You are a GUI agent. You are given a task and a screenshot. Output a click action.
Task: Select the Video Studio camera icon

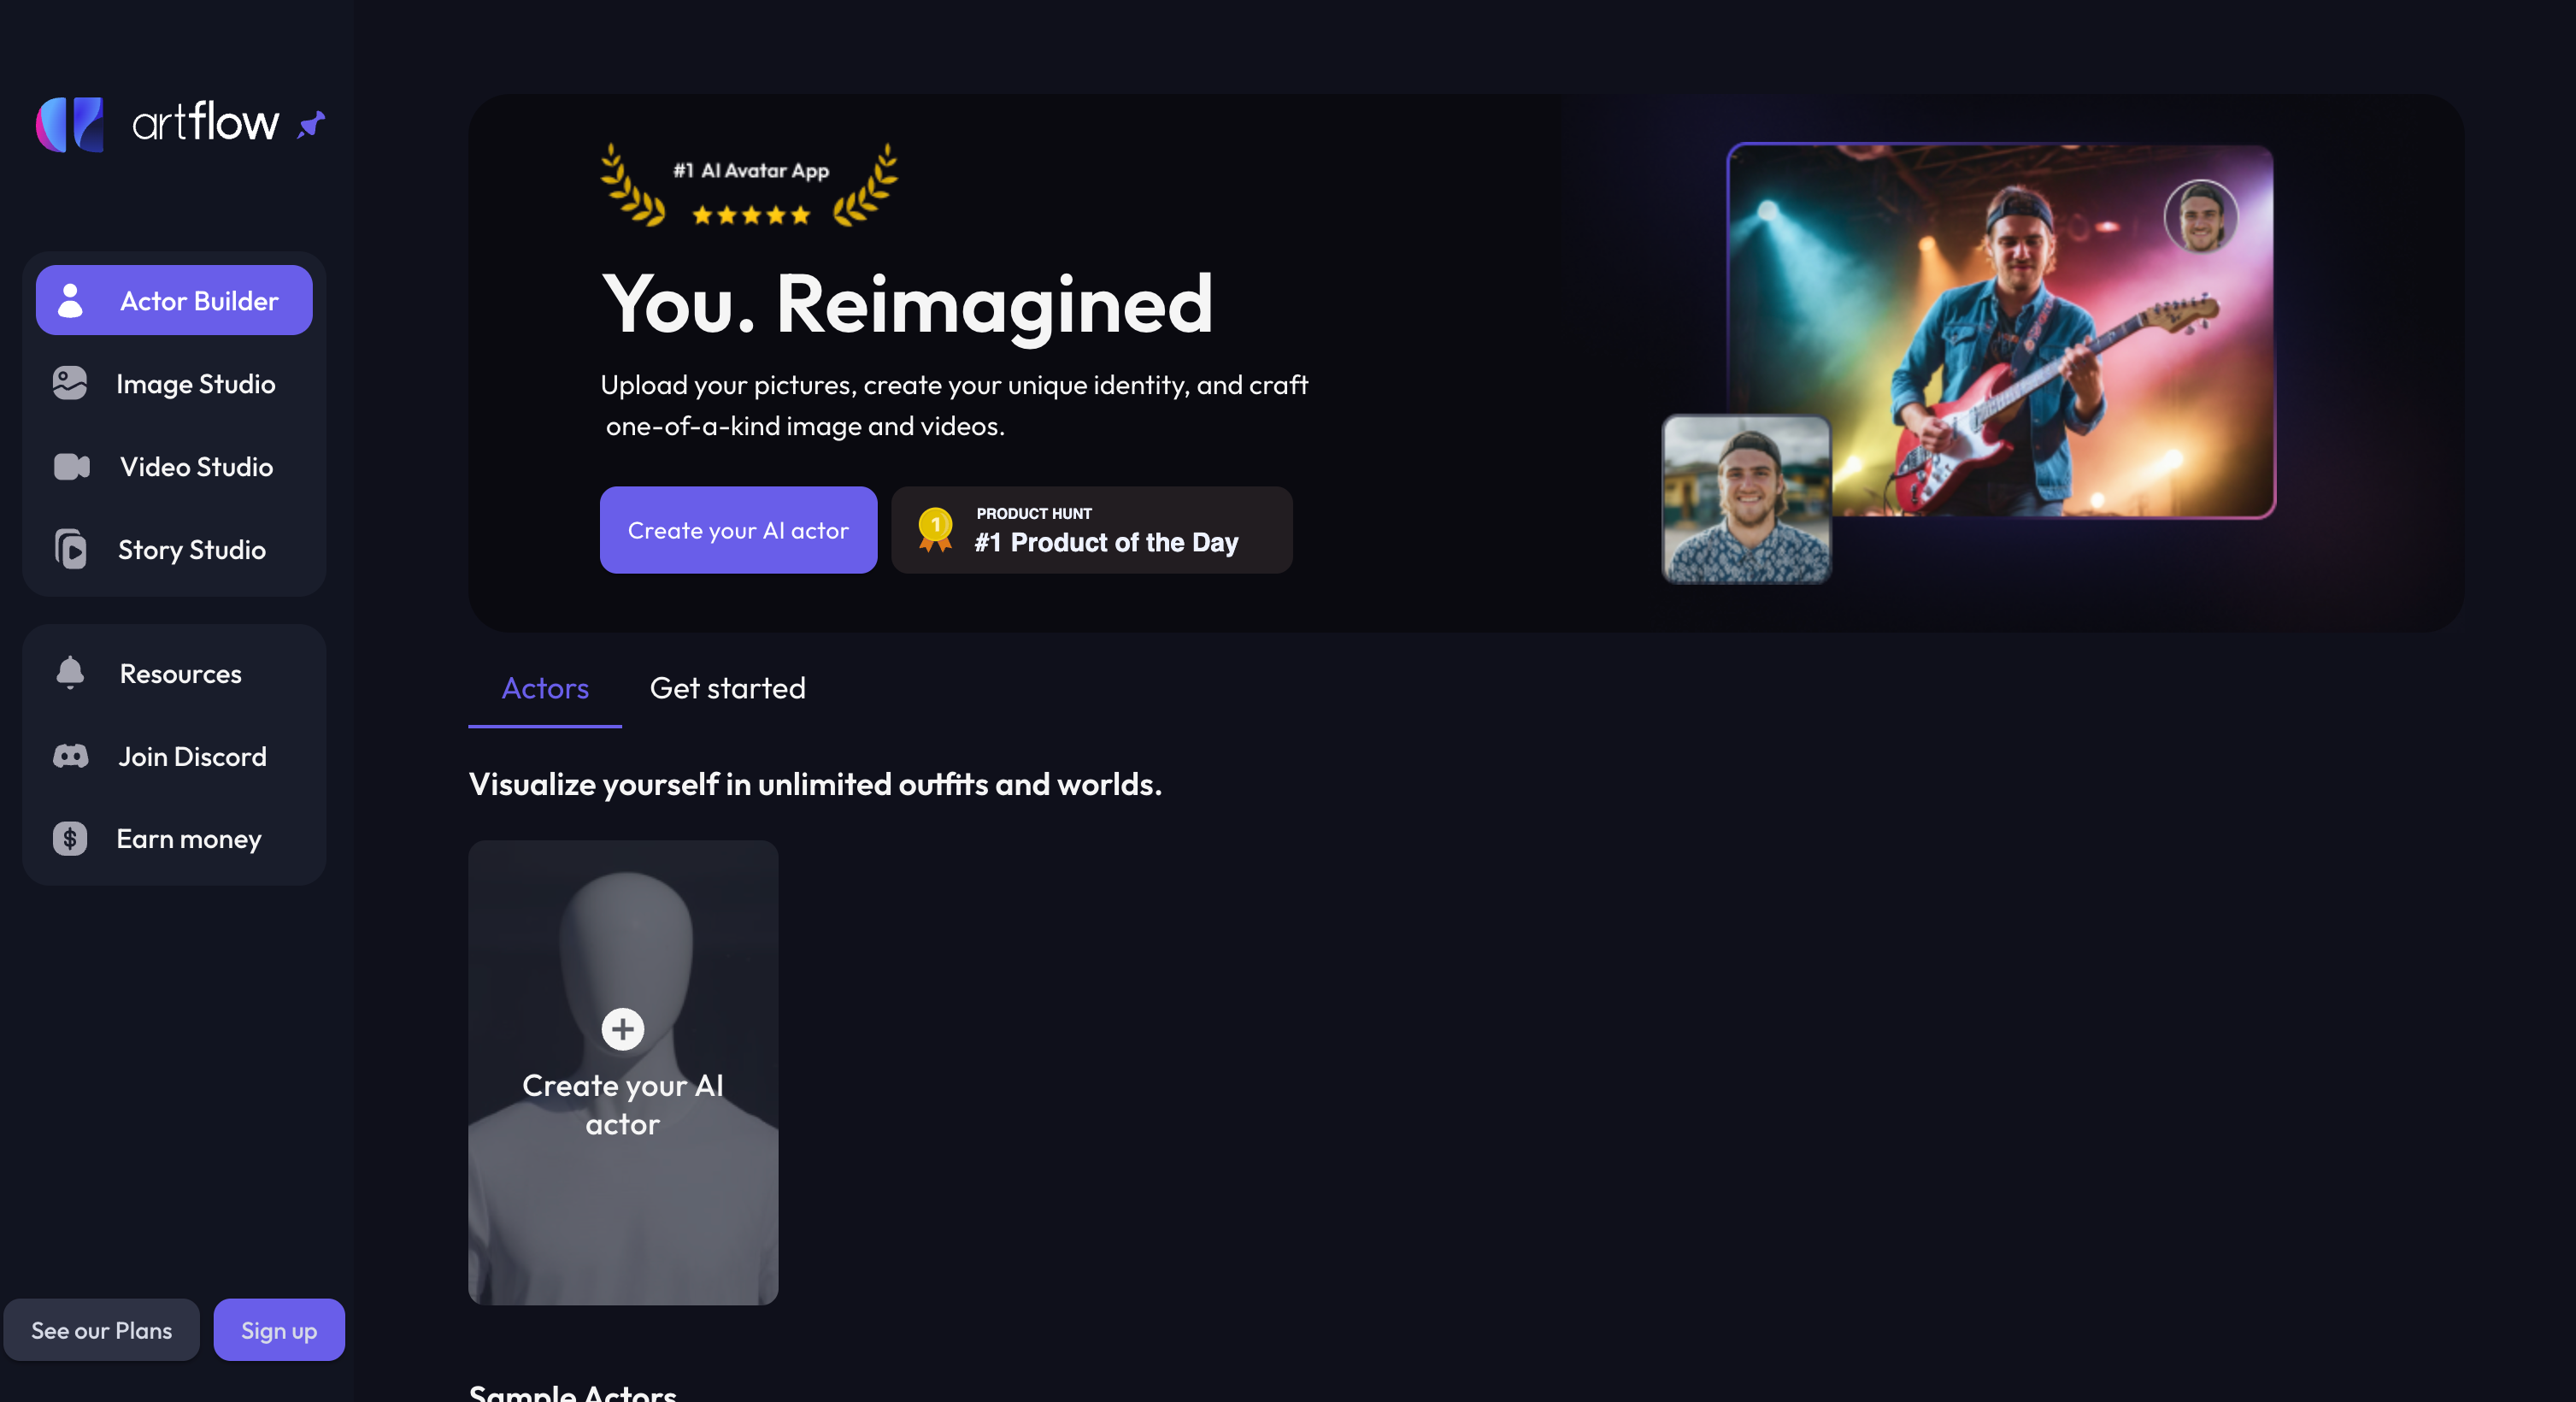71,466
